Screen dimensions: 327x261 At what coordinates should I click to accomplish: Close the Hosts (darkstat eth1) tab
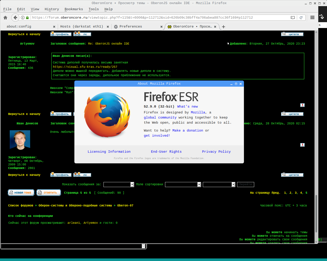coord(108,27)
